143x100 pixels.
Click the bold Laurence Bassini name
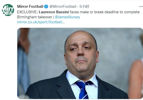coord(54,12)
